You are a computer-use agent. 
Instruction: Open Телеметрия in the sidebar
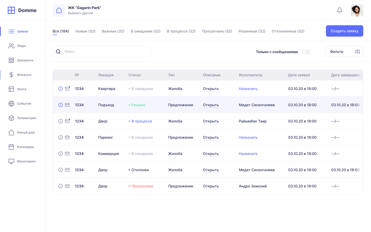26,118
